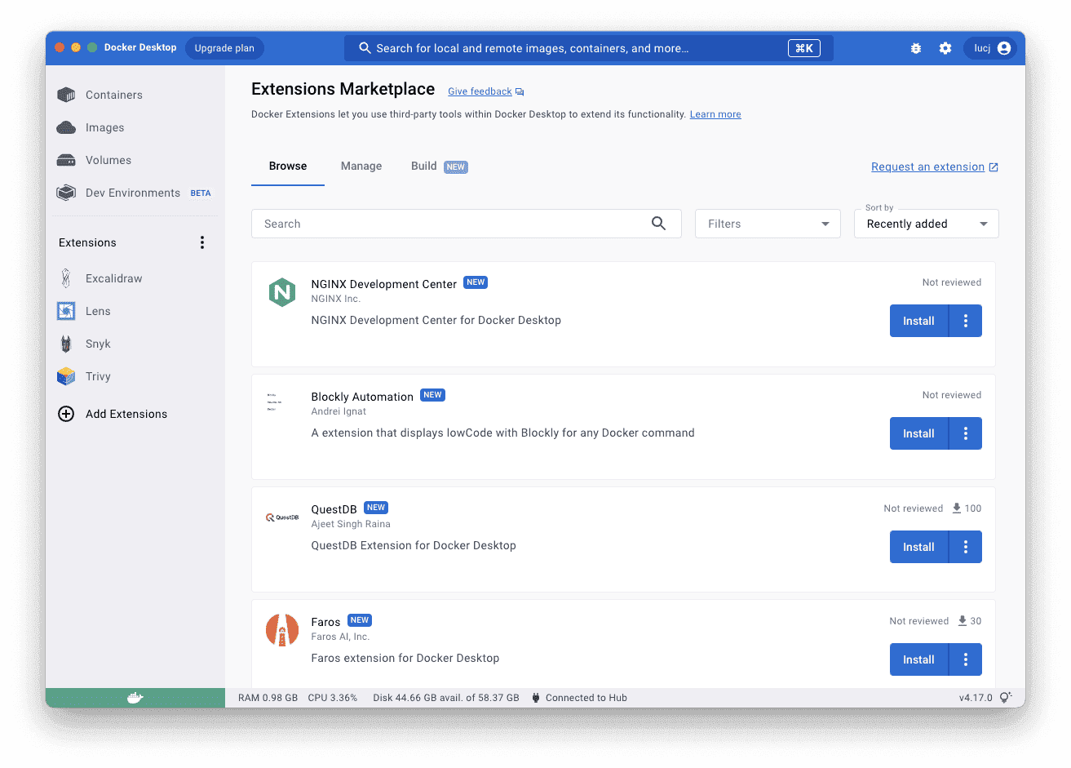The height and width of the screenshot is (768, 1071).
Task: Click the QuestDB logo thumbnail
Action: (x=282, y=517)
